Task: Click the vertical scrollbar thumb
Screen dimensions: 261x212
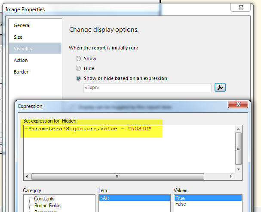Action: (x=239, y=148)
